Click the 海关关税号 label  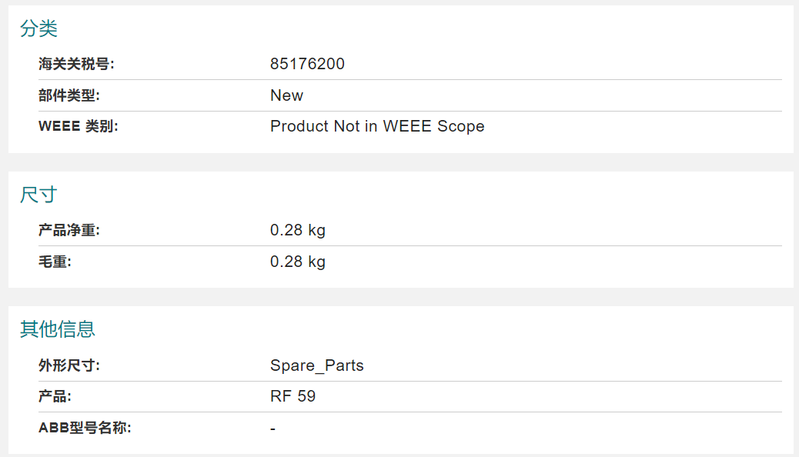tap(76, 64)
